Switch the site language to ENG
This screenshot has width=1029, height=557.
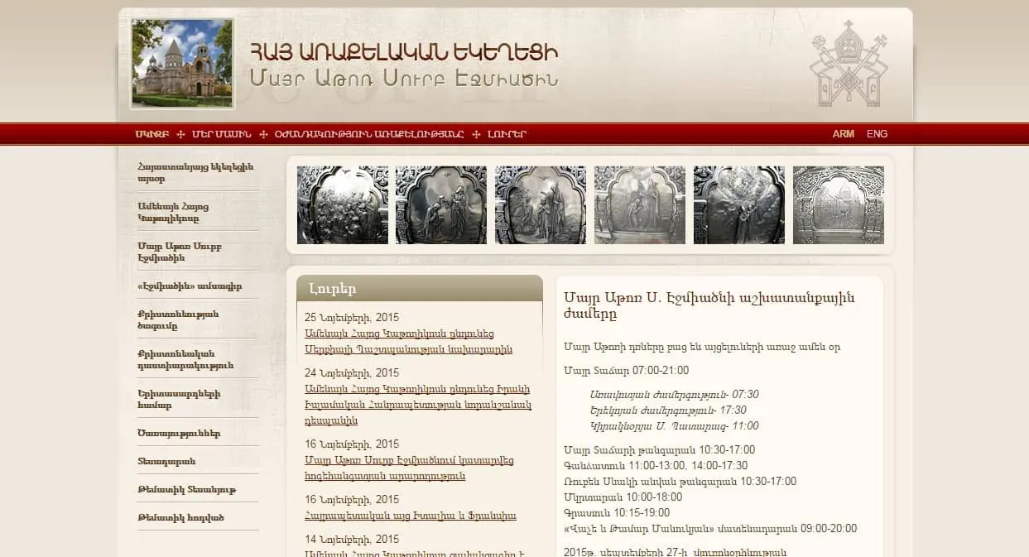pyautogui.click(x=878, y=134)
